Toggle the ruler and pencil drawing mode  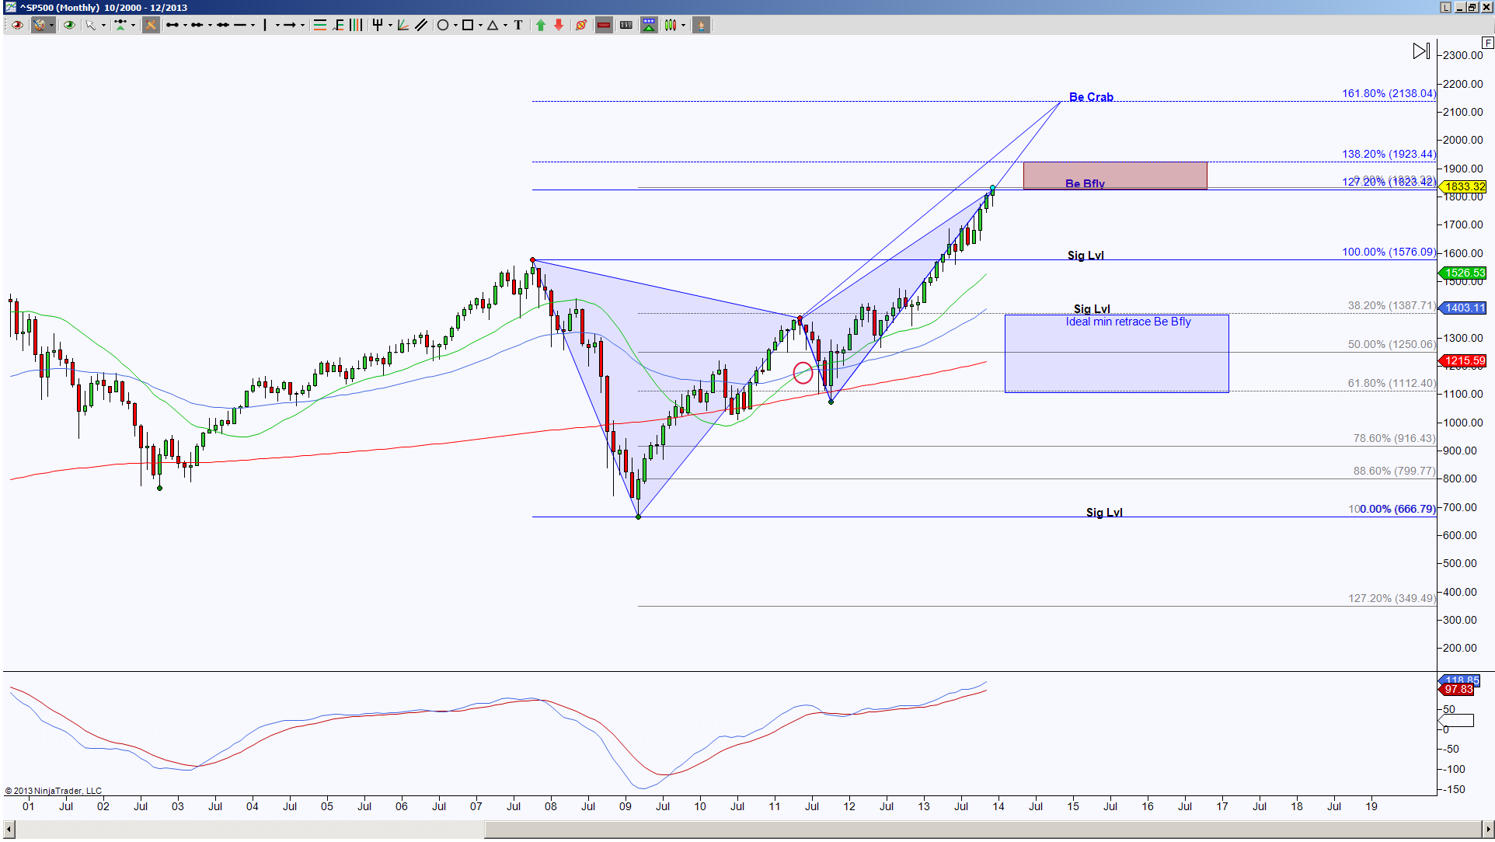(x=151, y=25)
